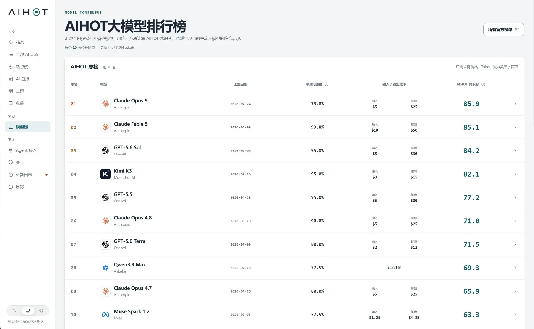Click the 2026-08-05 release date
The image size is (534, 329).
point(240,315)
